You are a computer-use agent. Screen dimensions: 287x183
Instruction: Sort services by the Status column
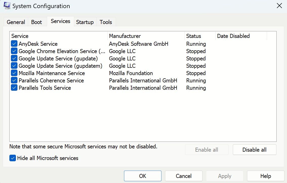coord(194,36)
